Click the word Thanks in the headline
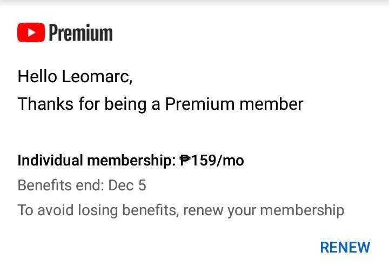The image size is (389, 272). click(45, 104)
